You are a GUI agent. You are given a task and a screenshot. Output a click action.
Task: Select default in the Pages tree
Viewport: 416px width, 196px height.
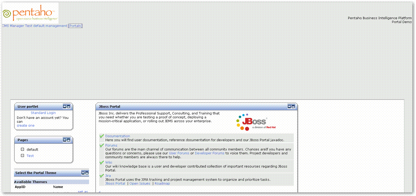tap(32, 150)
